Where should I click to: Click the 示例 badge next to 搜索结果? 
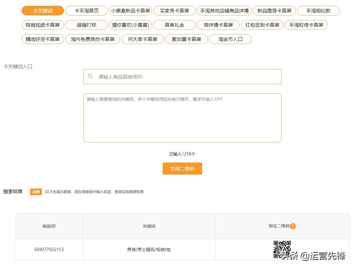36,192
